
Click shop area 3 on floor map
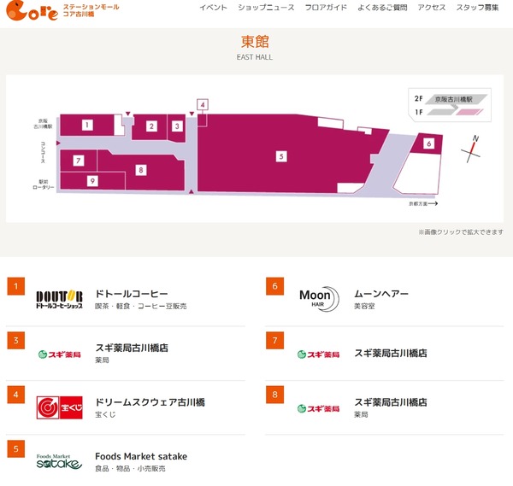pyautogui.click(x=177, y=126)
